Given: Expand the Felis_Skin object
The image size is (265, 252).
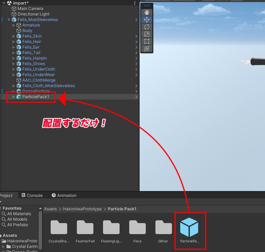Looking at the screenshot, I should click(x=14, y=36).
